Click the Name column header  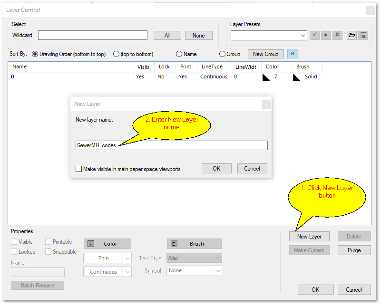70,67
